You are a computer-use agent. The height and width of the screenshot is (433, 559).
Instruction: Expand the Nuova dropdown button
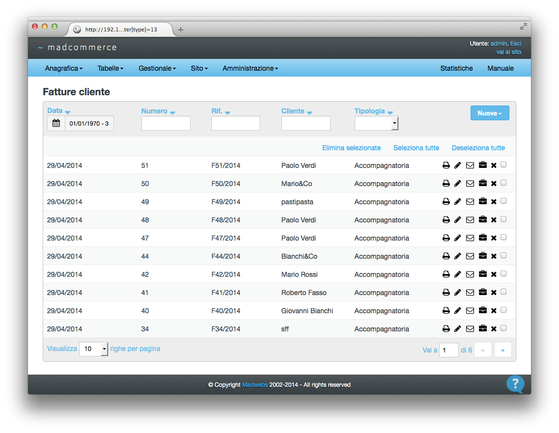490,113
